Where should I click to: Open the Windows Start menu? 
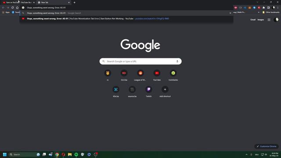tap(5, 154)
